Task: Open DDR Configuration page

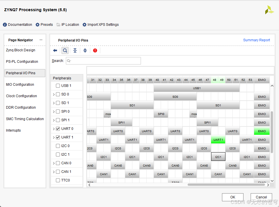Action: (21, 108)
